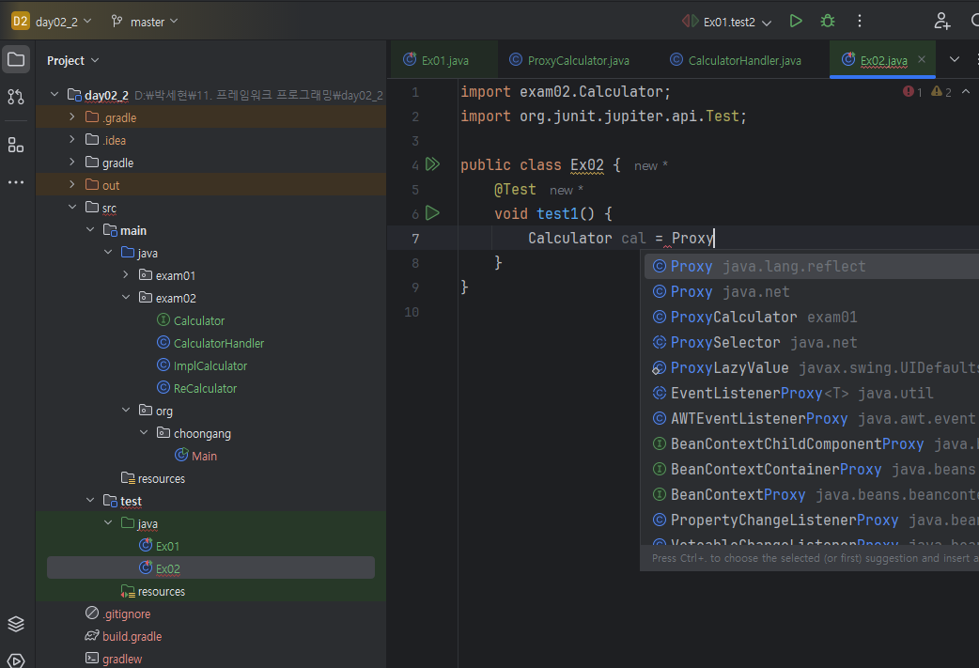Collapse the src folder in tree

73,208
